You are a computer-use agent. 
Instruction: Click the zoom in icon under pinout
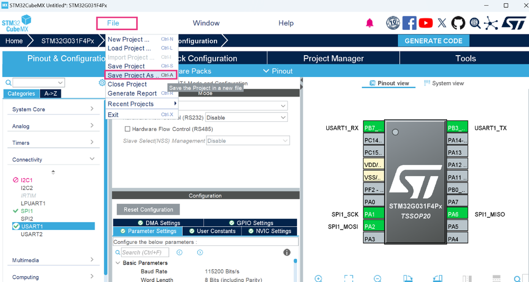(x=318, y=279)
